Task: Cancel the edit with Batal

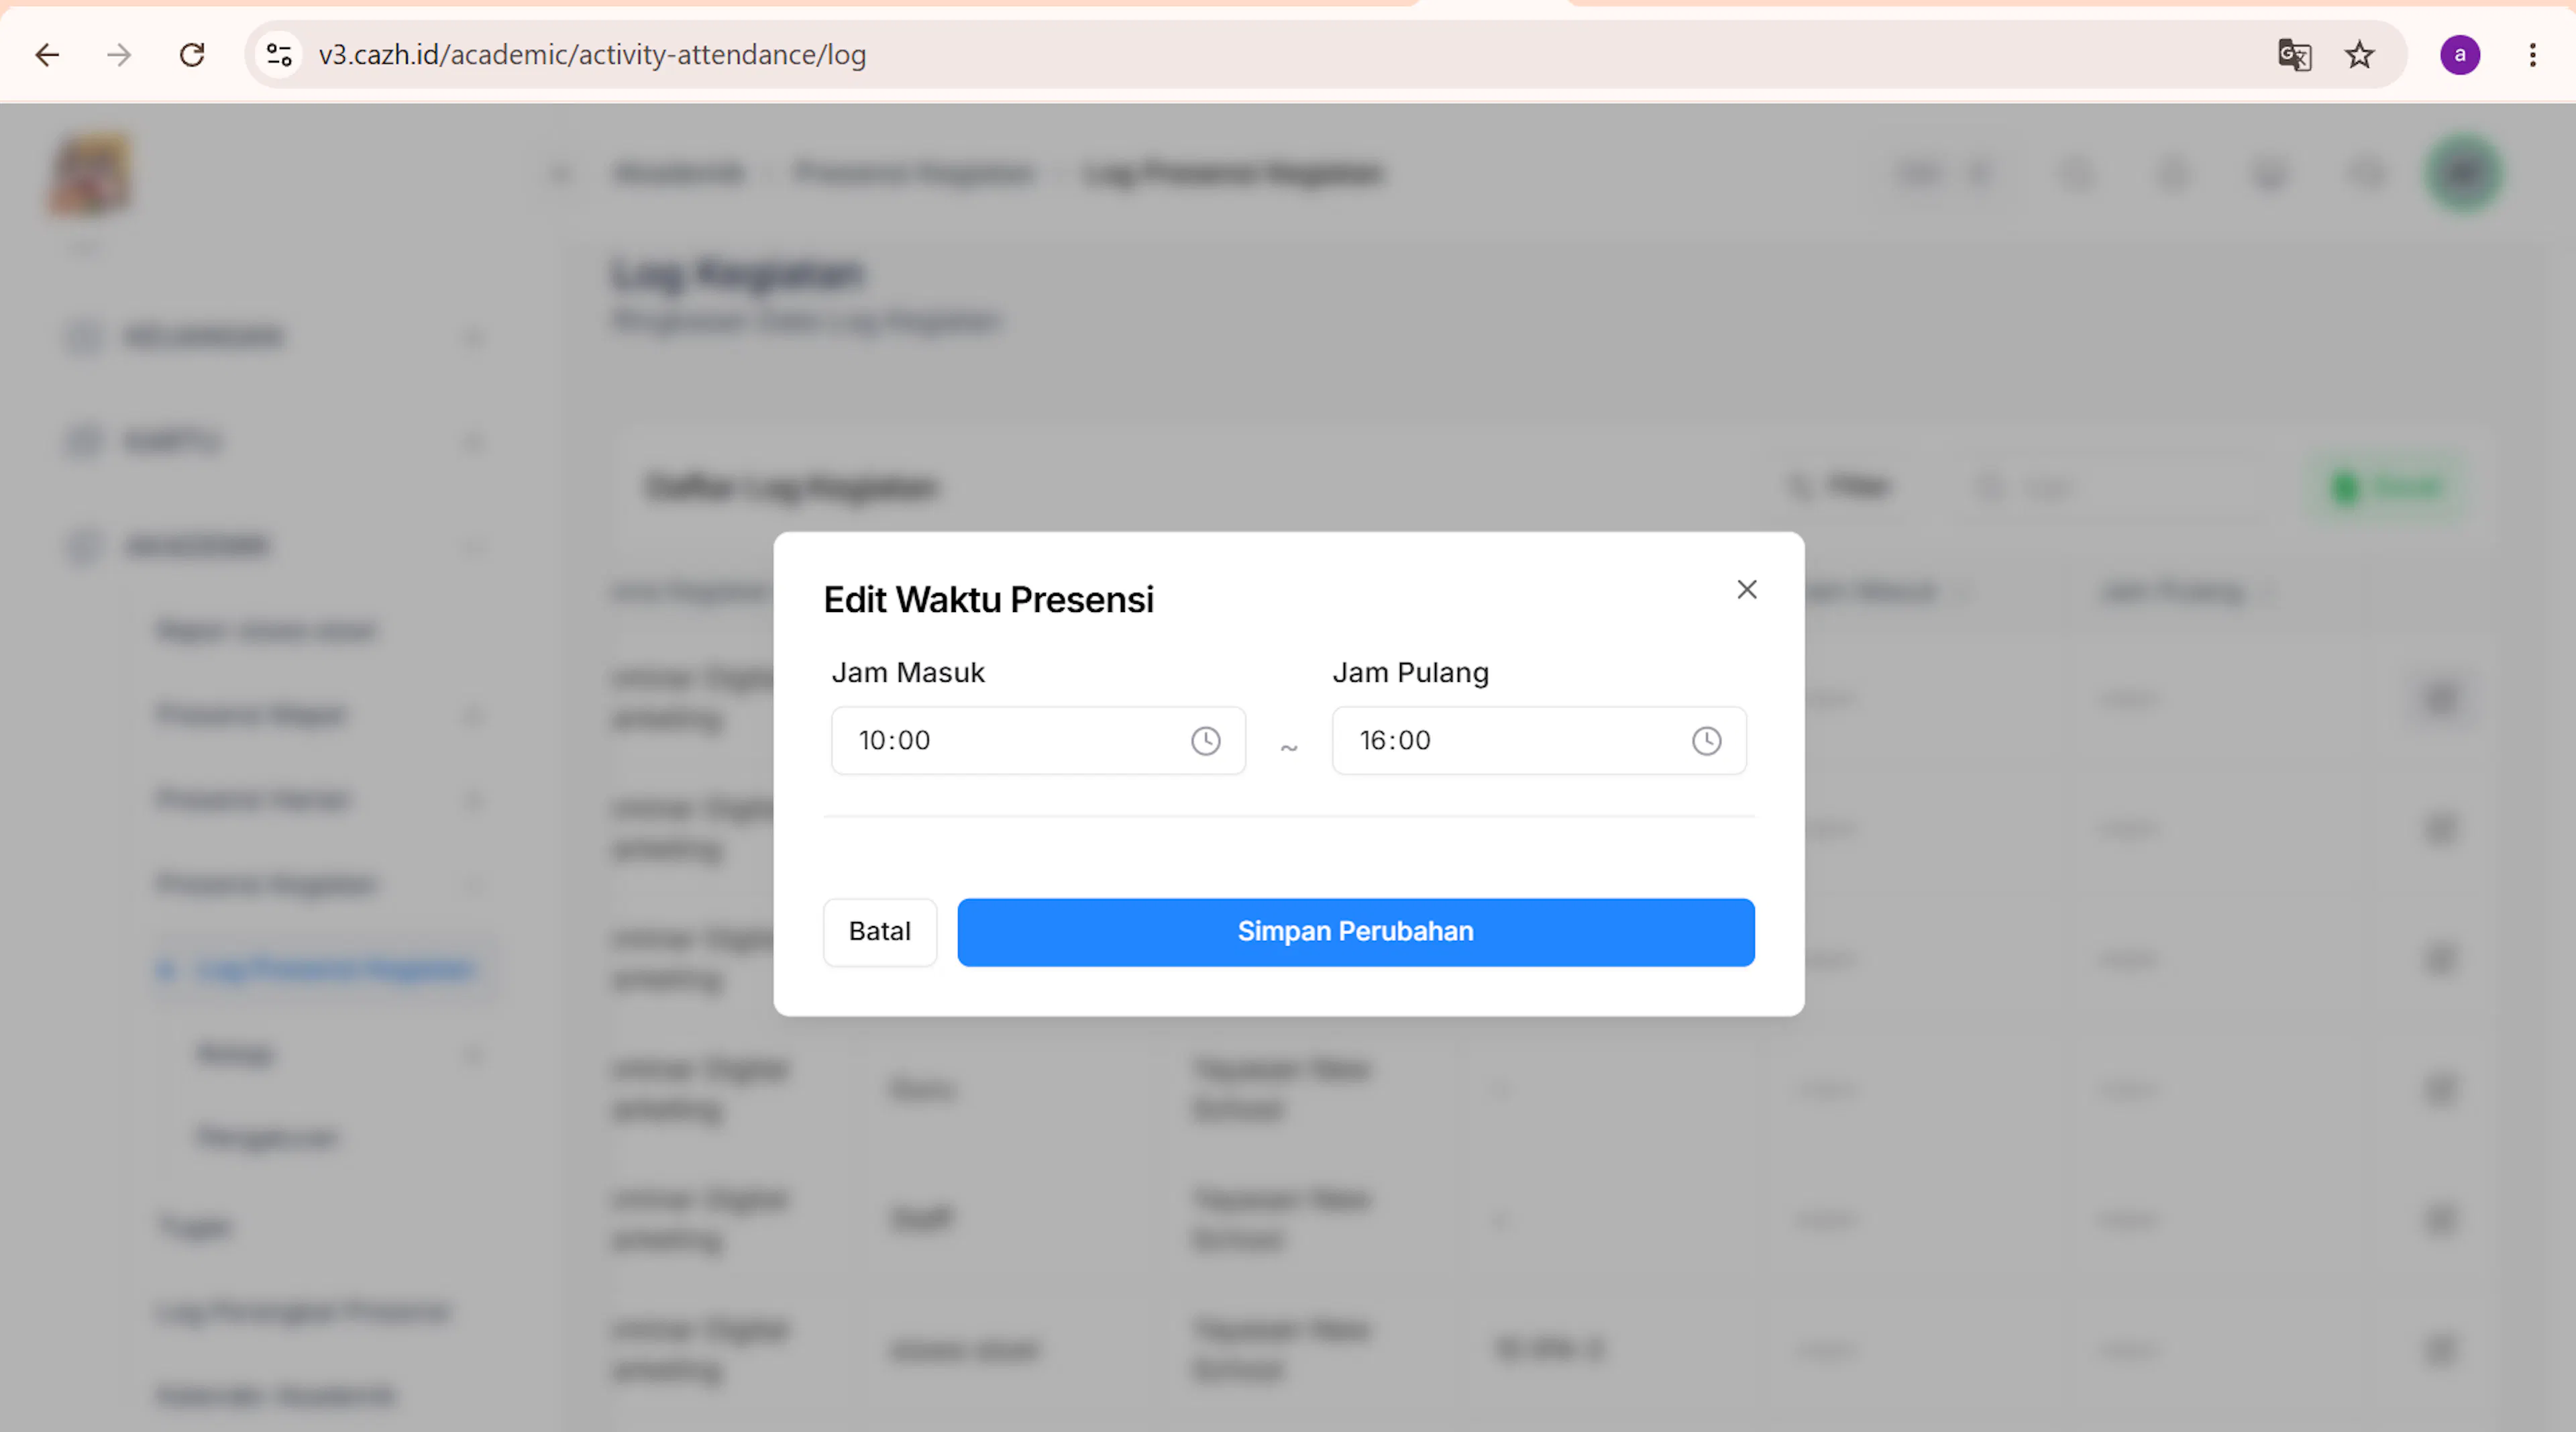Action: (879, 932)
